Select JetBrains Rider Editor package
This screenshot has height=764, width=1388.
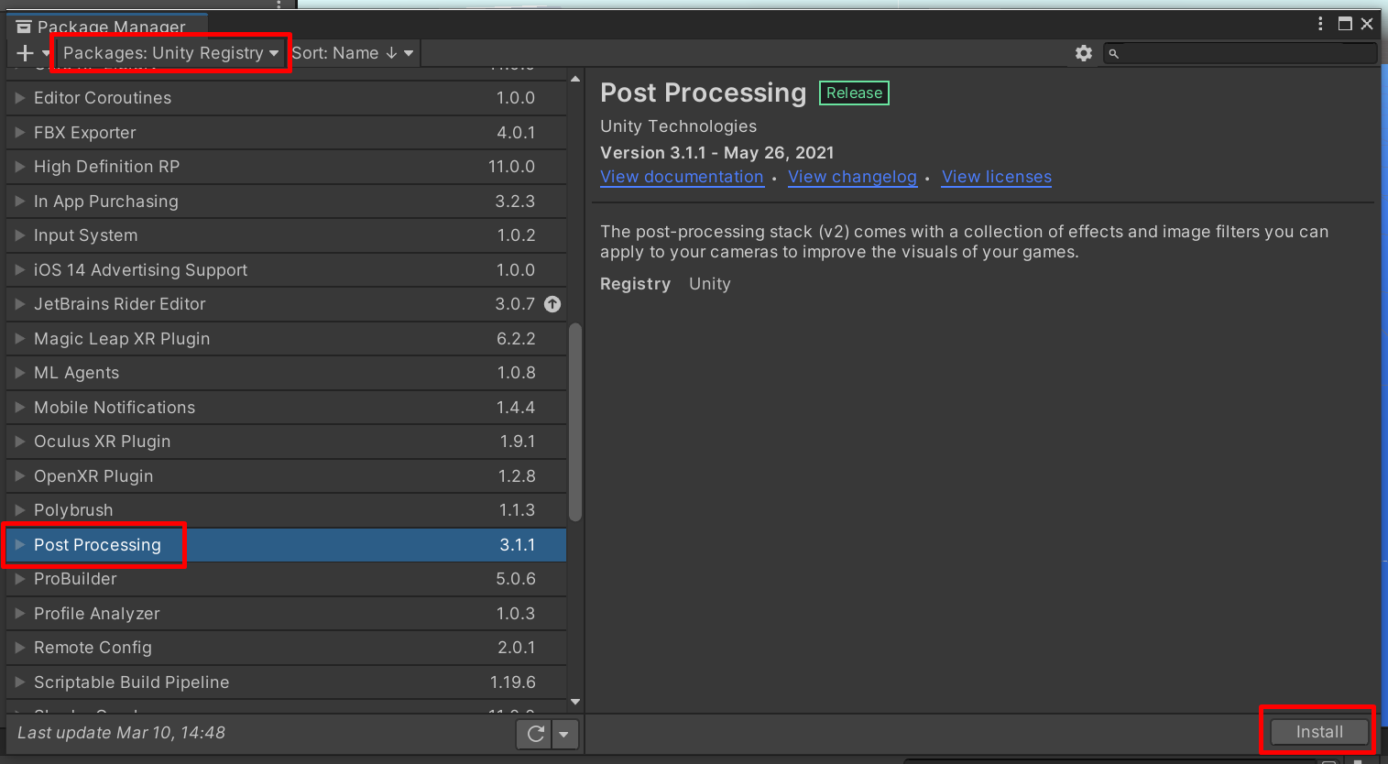point(286,304)
